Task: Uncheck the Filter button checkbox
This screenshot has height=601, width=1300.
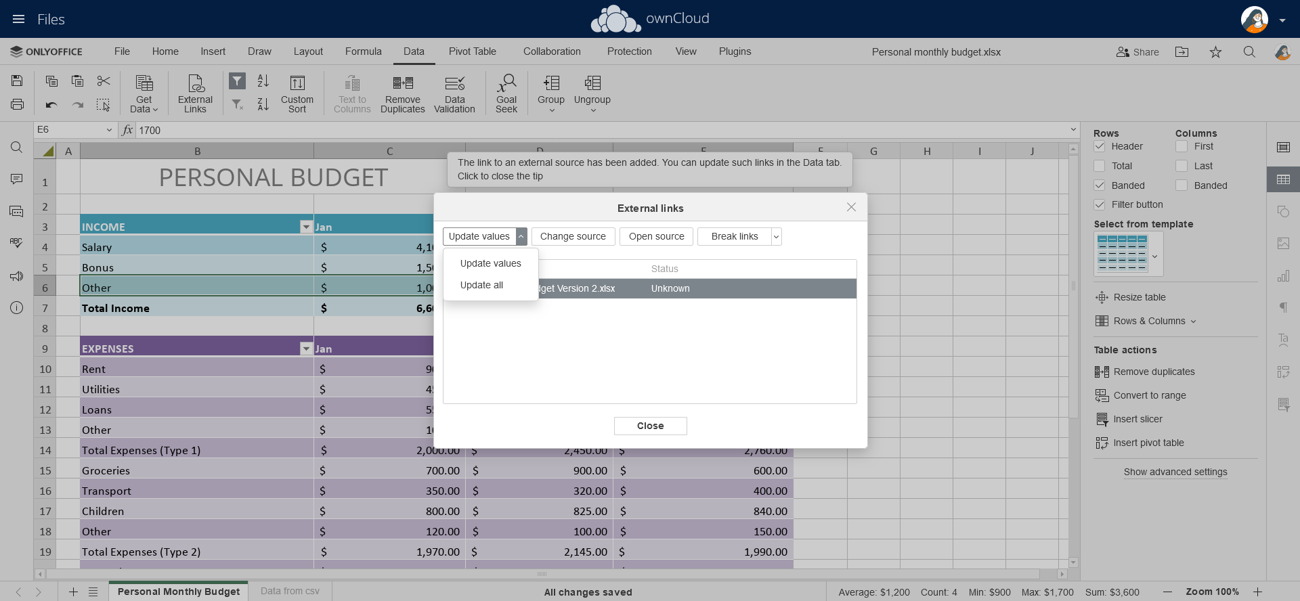Action: point(1100,204)
